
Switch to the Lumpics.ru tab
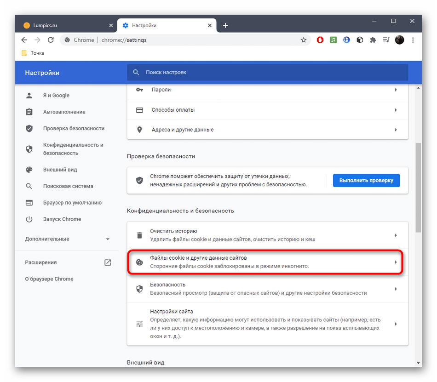(65, 25)
